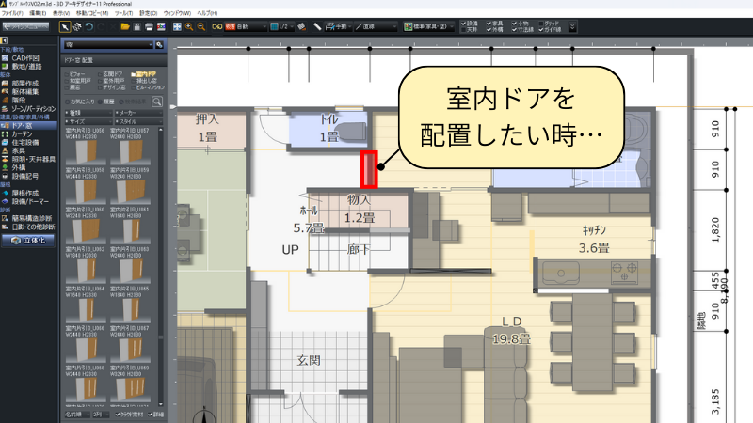Open the メーカー filter dropdown
This screenshot has width=753, height=423.
(138, 113)
